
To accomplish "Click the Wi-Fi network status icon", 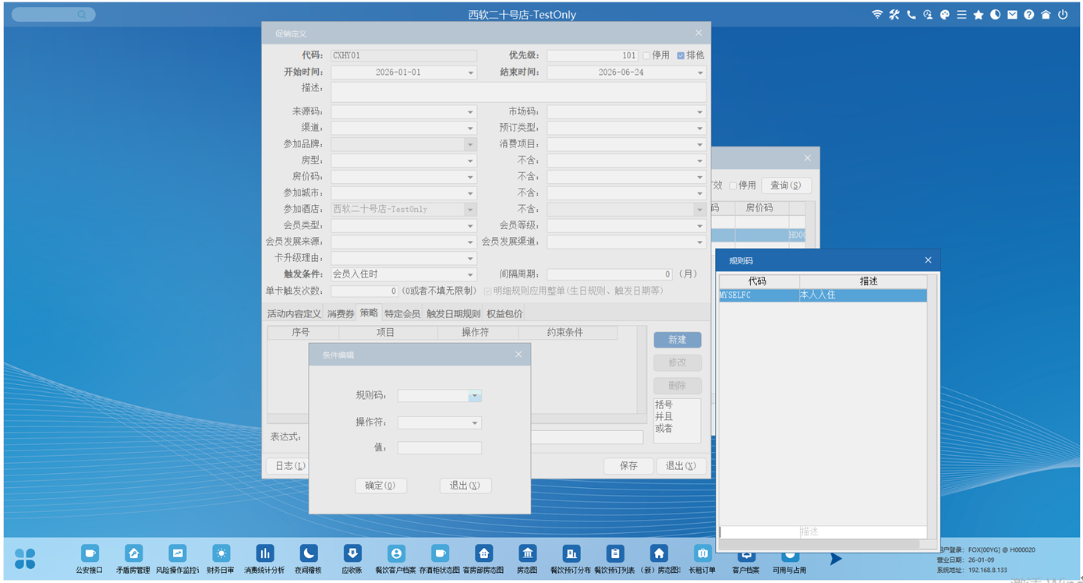I will pos(877,14).
